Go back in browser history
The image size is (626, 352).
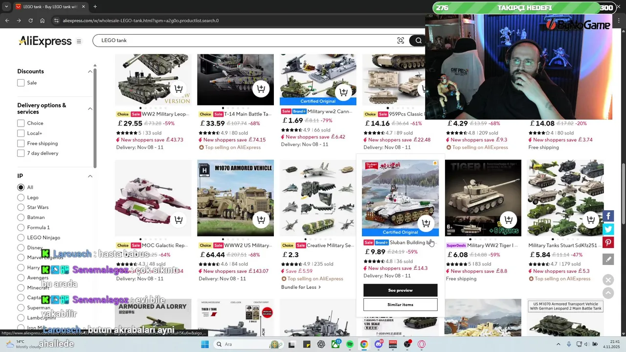[x=7, y=21]
